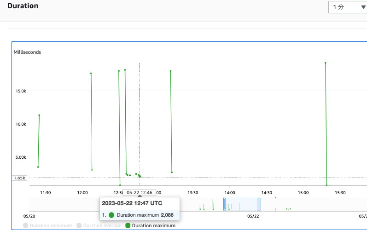Click the green circle icon in the tooltip
This screenshot has width=367, height=236.
(x=111, y=215)
